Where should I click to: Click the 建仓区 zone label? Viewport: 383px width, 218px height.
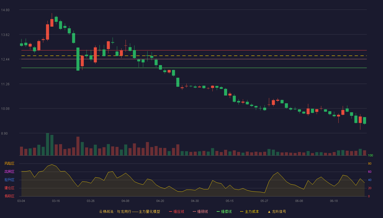click(9, 188)
